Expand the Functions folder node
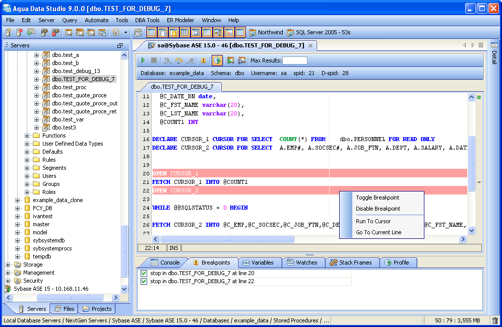 27,136
